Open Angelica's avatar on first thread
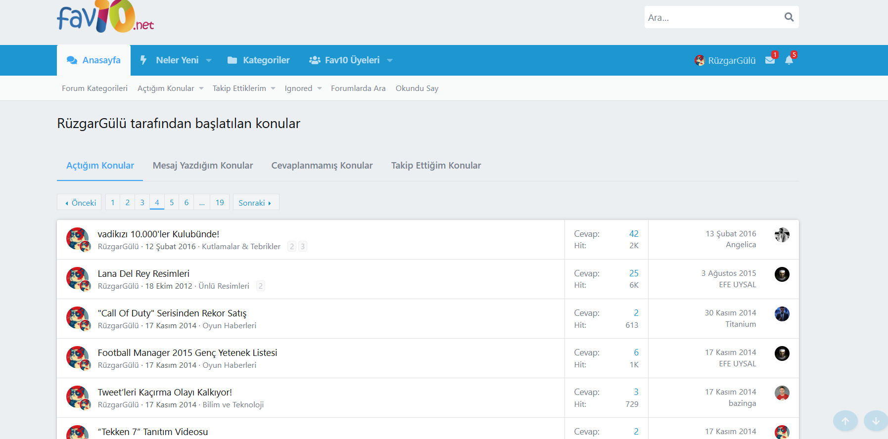888x439 pixels. coord(782,235)
